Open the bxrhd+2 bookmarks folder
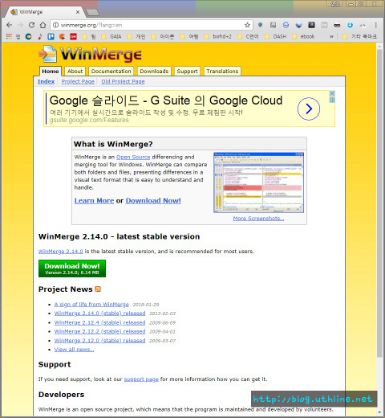The height and width of the screenshot is (418, 385). pos(218,36)
